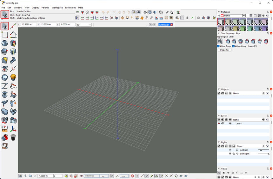Click the Left view icon
273x179 pixels.
[97, 18]
